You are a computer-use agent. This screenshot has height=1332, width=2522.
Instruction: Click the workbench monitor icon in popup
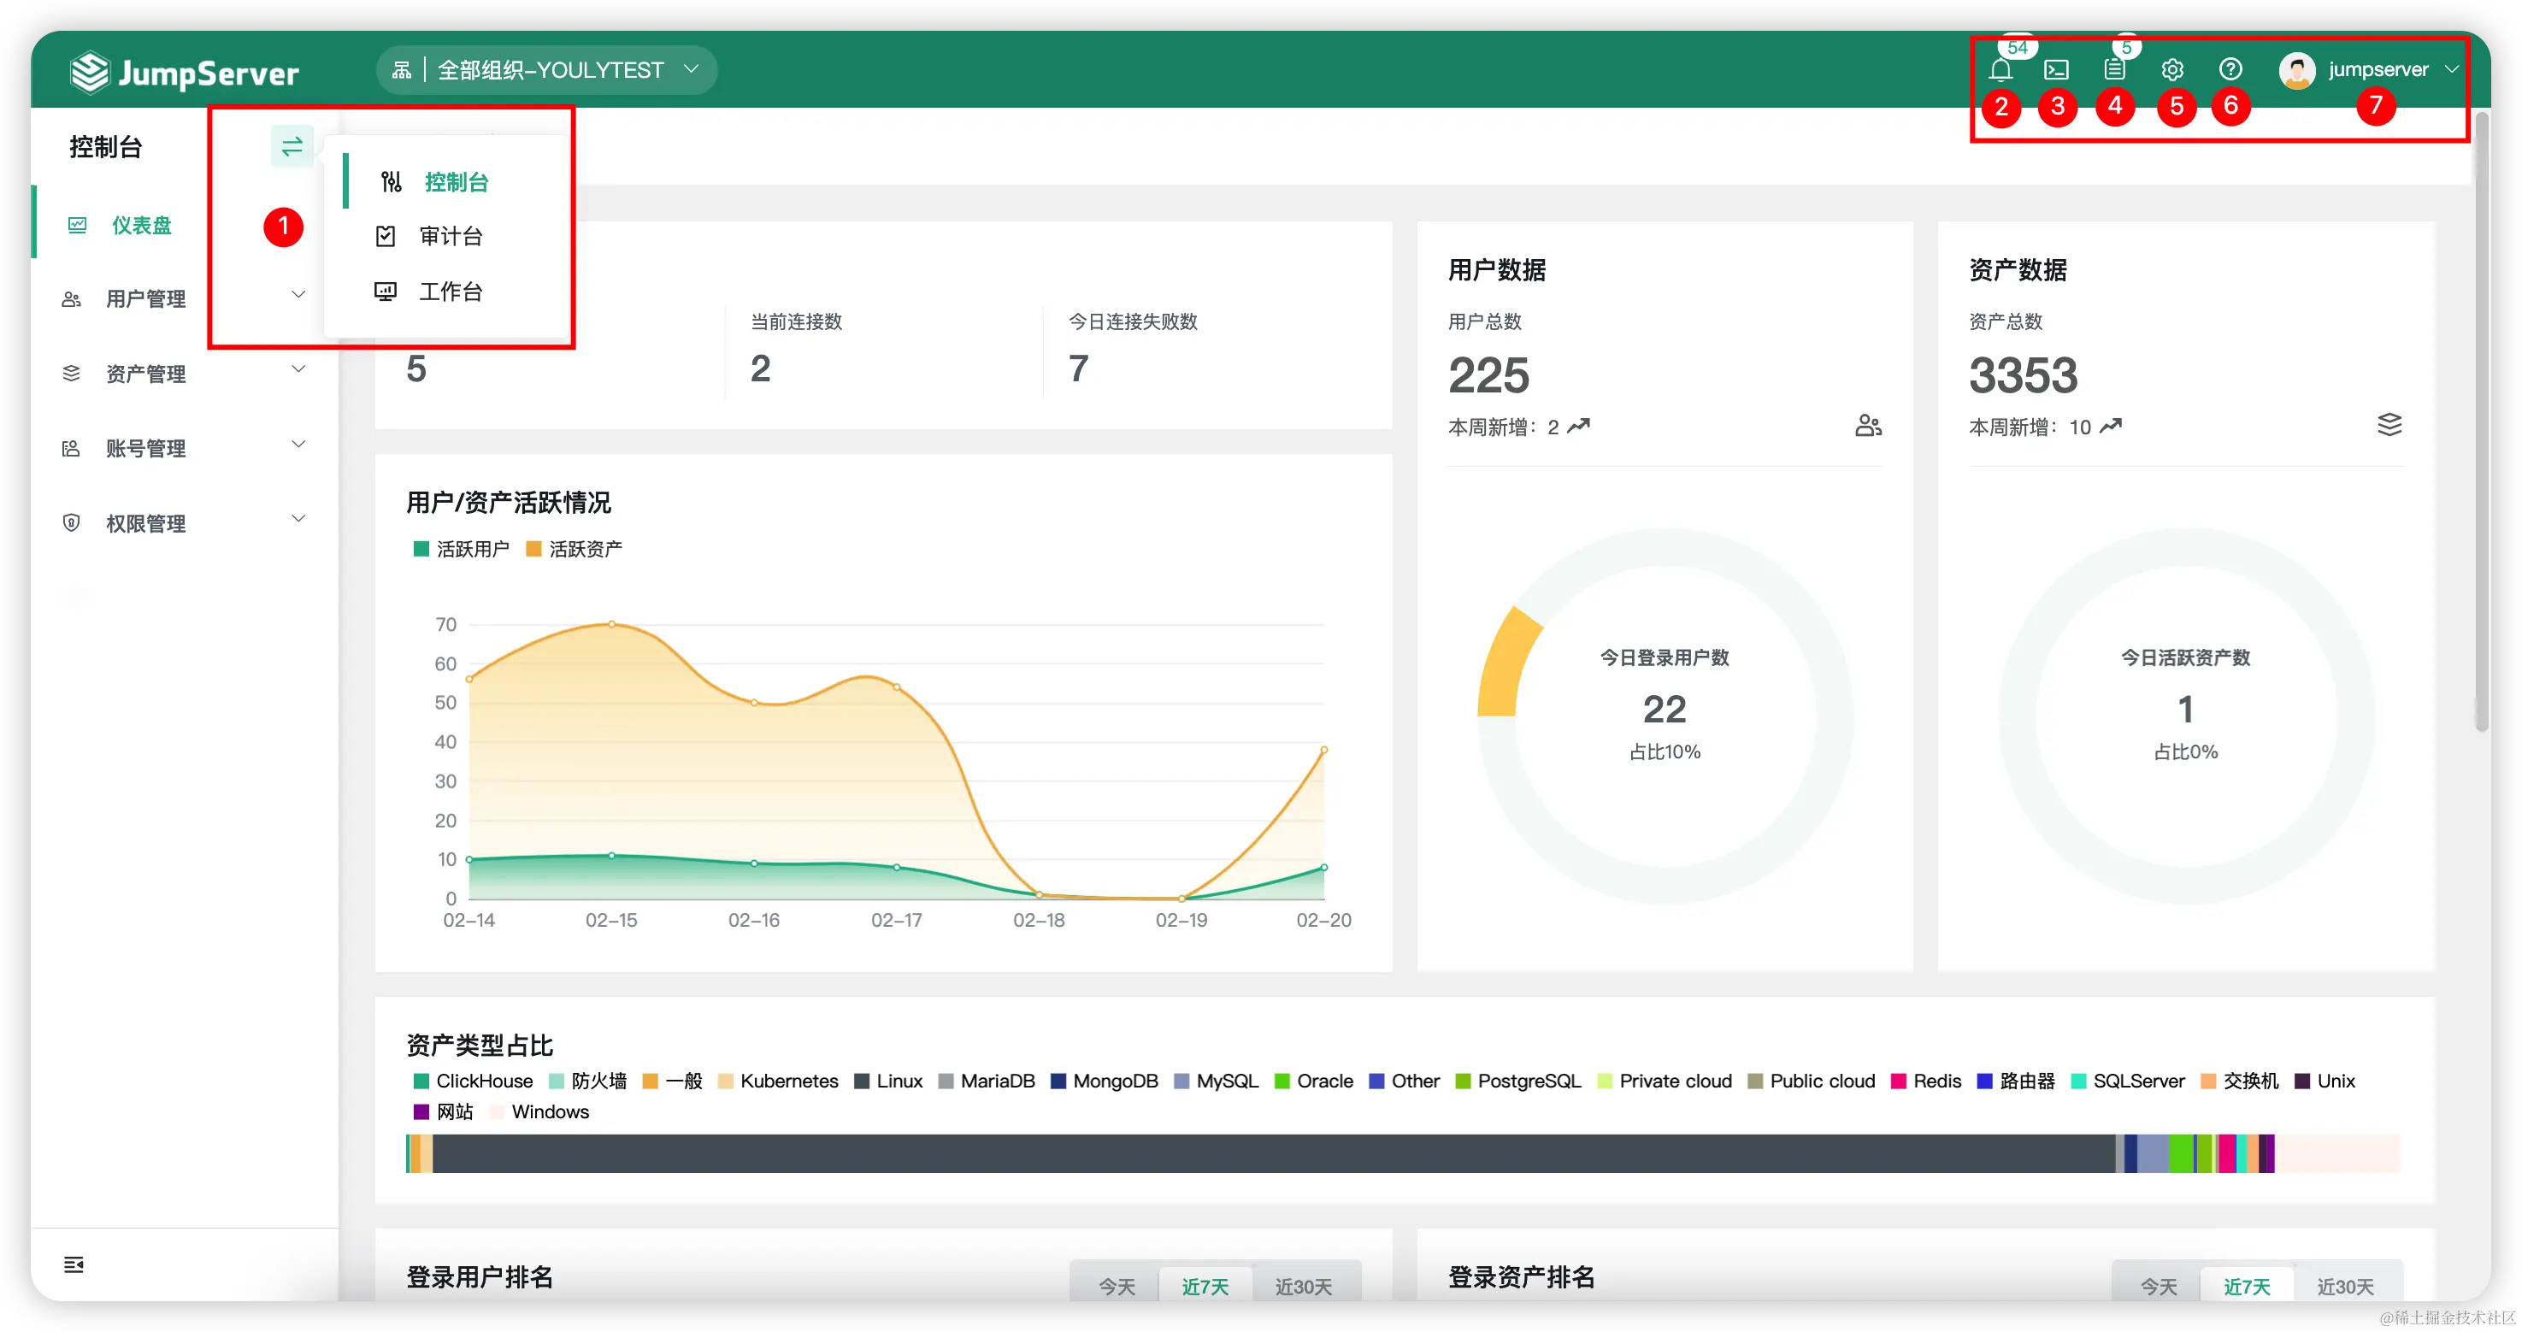(386, 292)
